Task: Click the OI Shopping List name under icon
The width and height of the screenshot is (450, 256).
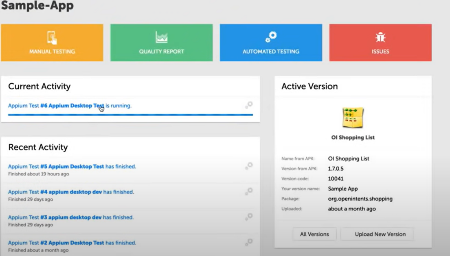Action: 353,137
